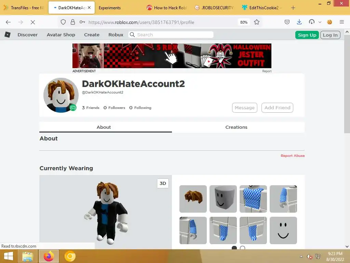This screenshot has width=350, height=263.
Task: Switch to the How to Hack Roblox tab
Action: pyautogui.click(x=167, y=8)
